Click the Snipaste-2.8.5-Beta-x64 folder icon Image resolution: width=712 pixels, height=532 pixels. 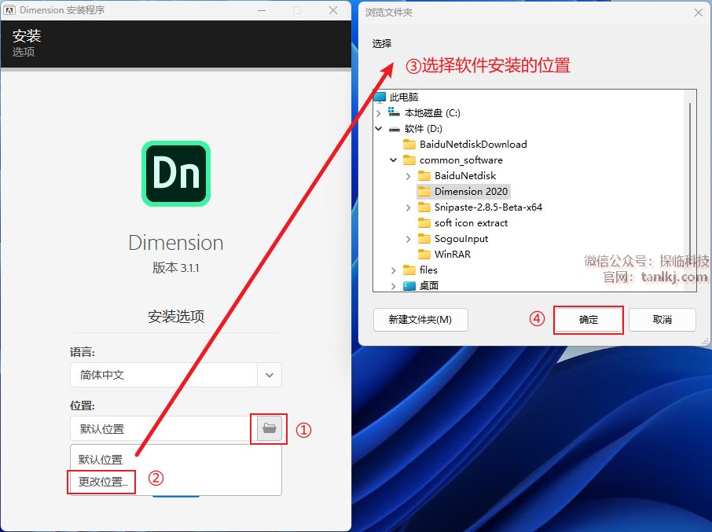click(x=424, y=207)
